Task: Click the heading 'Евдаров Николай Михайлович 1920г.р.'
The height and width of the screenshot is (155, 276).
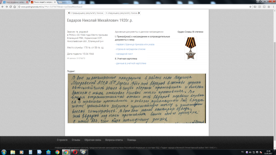Action: click(100, 20)
